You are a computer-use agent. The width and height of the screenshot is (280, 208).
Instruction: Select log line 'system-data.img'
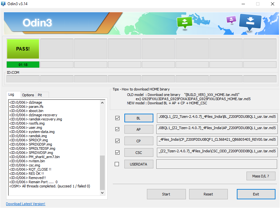pyautogui.click(x=32, y=132)
